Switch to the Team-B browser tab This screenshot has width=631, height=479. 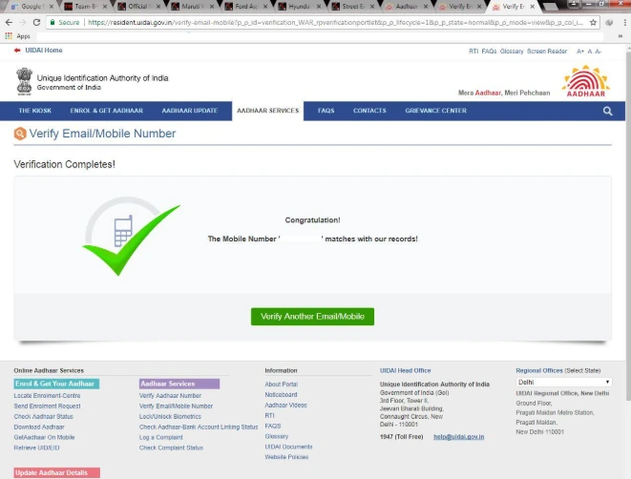pos(85,7)
